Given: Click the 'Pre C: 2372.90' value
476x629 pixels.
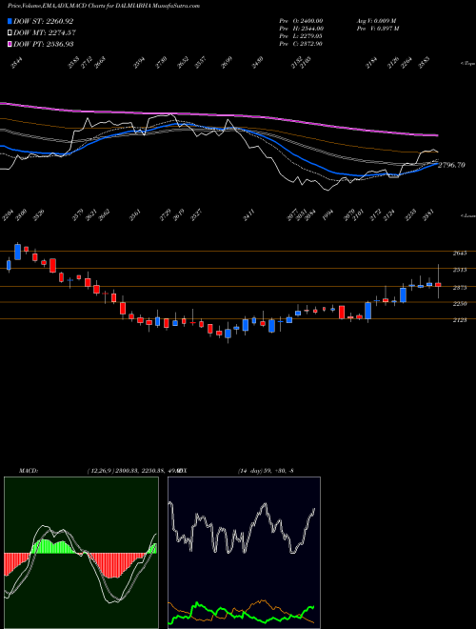Looking at the screenshot, I should pyautogui.click(x=301, y=44).
